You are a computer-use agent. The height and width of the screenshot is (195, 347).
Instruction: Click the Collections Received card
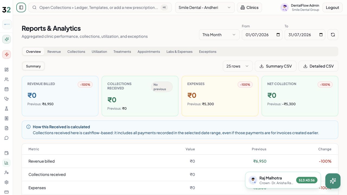140,96
